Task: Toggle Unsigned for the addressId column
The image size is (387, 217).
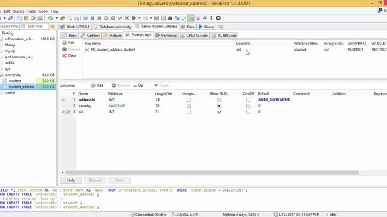Action: pos(189,99)
